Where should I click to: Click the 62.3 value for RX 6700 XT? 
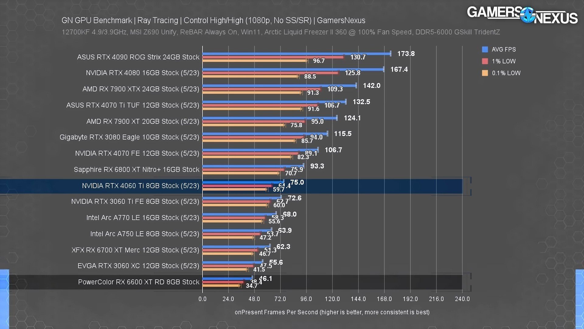(283, 246)
